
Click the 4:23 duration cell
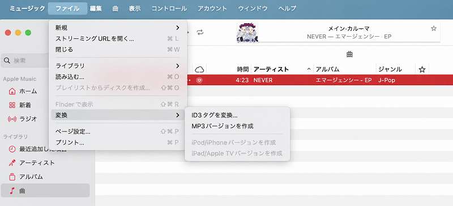pyautogui.click(x=242, y=80)
